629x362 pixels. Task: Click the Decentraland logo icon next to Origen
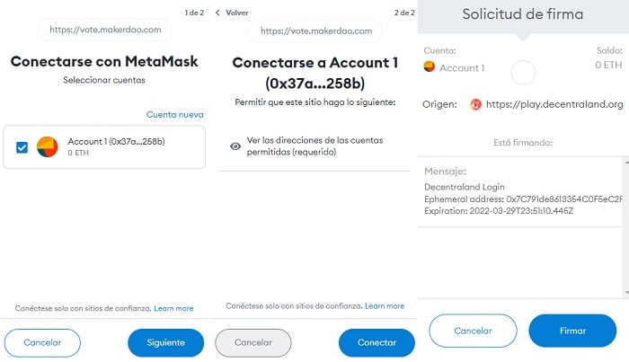[475, 104]
